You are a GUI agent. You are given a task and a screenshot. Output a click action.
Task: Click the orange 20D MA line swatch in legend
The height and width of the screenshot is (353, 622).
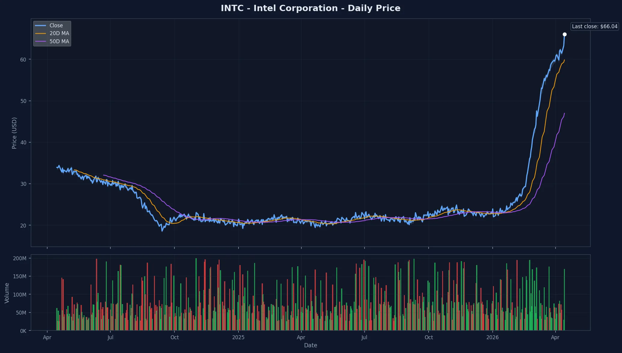(41, 33)
